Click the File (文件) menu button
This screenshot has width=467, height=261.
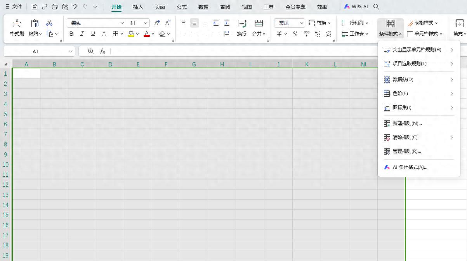point(14,7)
